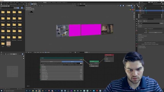Open the Object Mode dropdown
This screenshot has height=92, width=164.
(29, 6)
